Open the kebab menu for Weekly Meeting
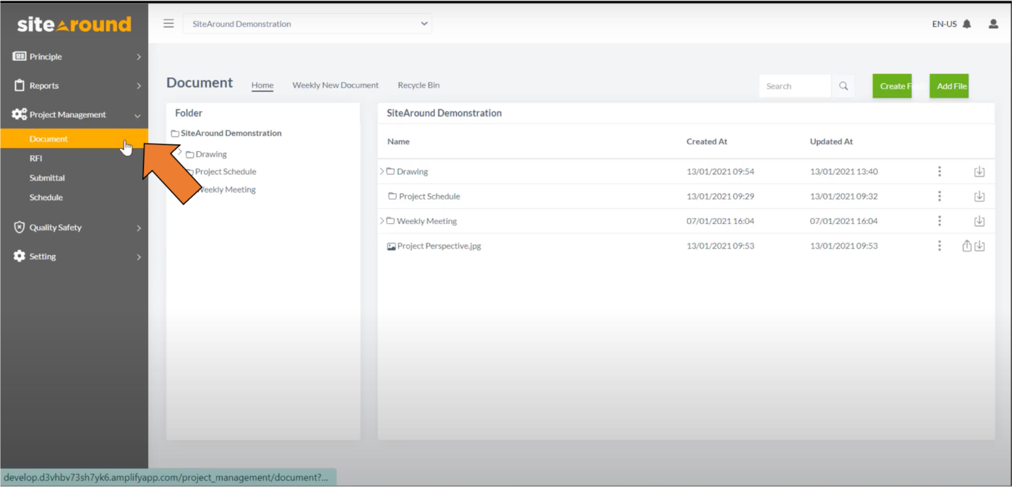This screenshot has height=487, width=1012. pos(939,220)
